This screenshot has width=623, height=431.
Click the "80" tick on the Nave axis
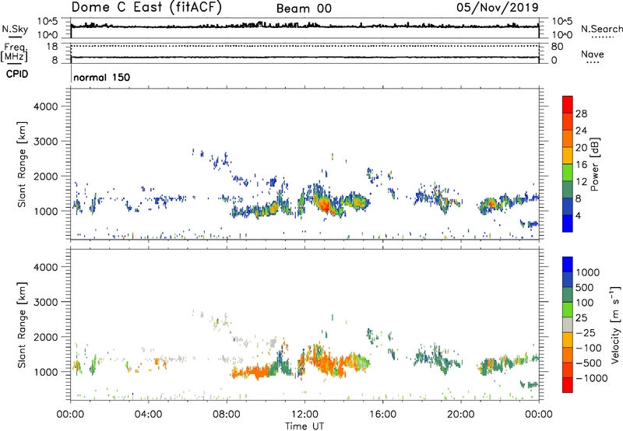557,47
